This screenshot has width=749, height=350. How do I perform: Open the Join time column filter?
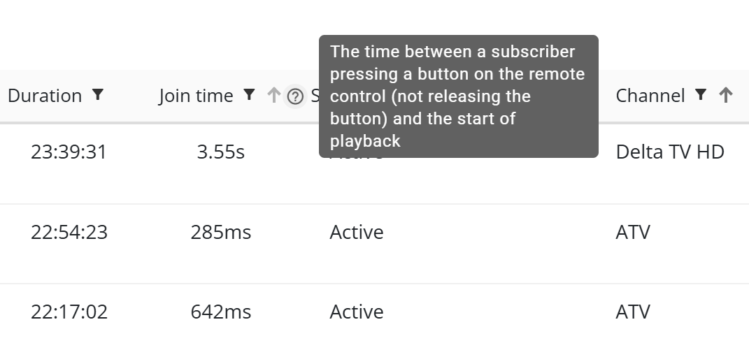[x=249, y=95]
